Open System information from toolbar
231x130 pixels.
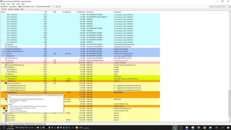(43, 6)
